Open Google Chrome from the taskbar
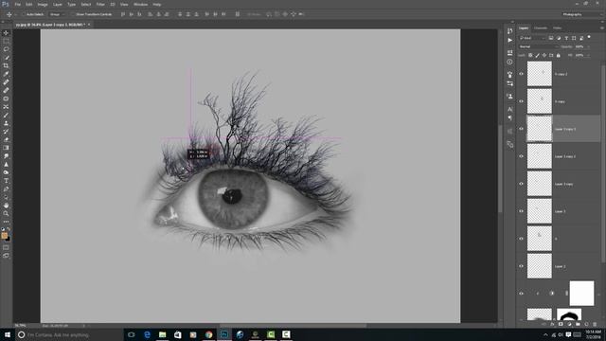This screenshot has width=606, height=341. (x=208, y=334)
